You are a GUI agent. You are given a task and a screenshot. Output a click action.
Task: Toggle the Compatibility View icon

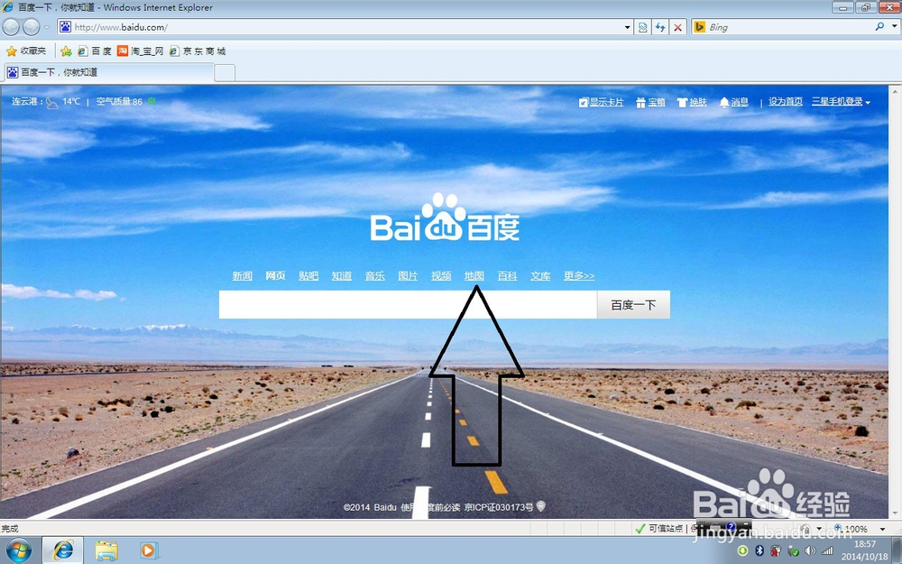click(x=642, y=27)
